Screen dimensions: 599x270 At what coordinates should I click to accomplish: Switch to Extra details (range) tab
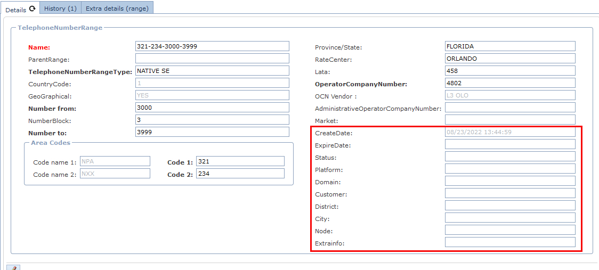click(x=117, y=9)
